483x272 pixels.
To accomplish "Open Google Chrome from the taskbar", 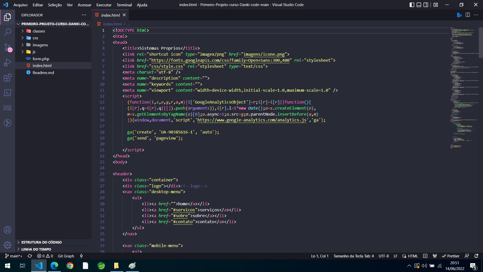I will tap(70, 266).
